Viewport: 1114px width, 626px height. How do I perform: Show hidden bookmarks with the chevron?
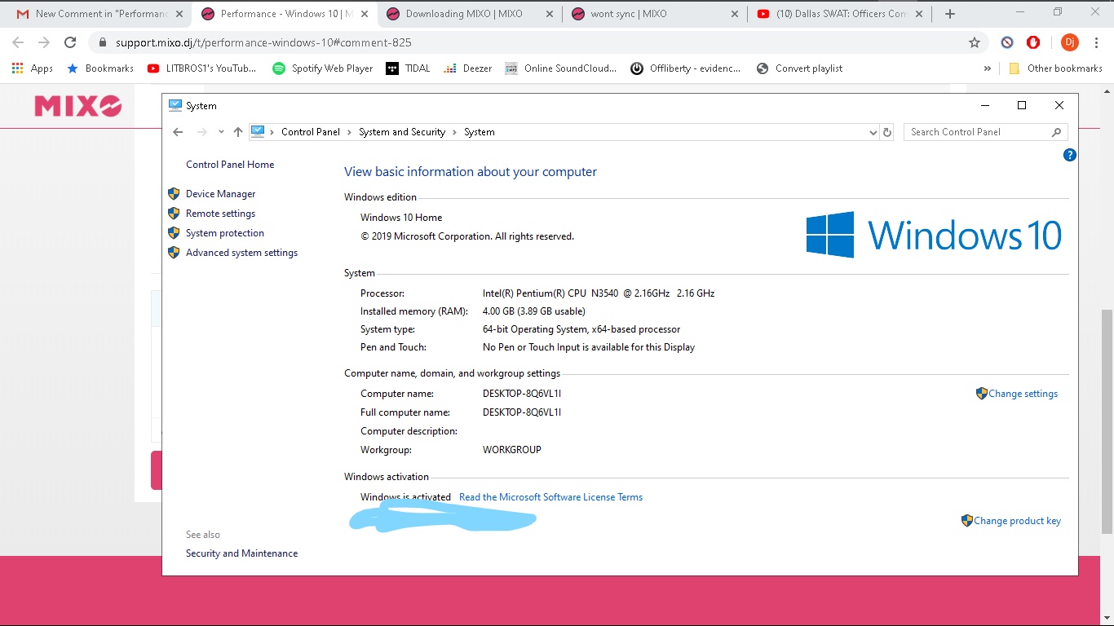(988, 68)
